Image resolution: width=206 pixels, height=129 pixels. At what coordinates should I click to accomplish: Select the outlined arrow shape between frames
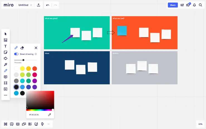pos(111,33)
